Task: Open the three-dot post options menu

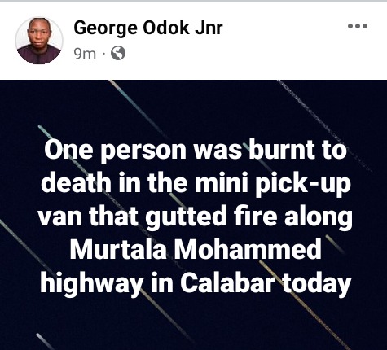Action: point(358,26)
